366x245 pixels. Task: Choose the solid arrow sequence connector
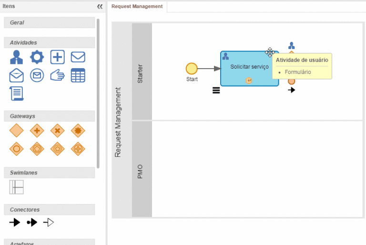15,222
